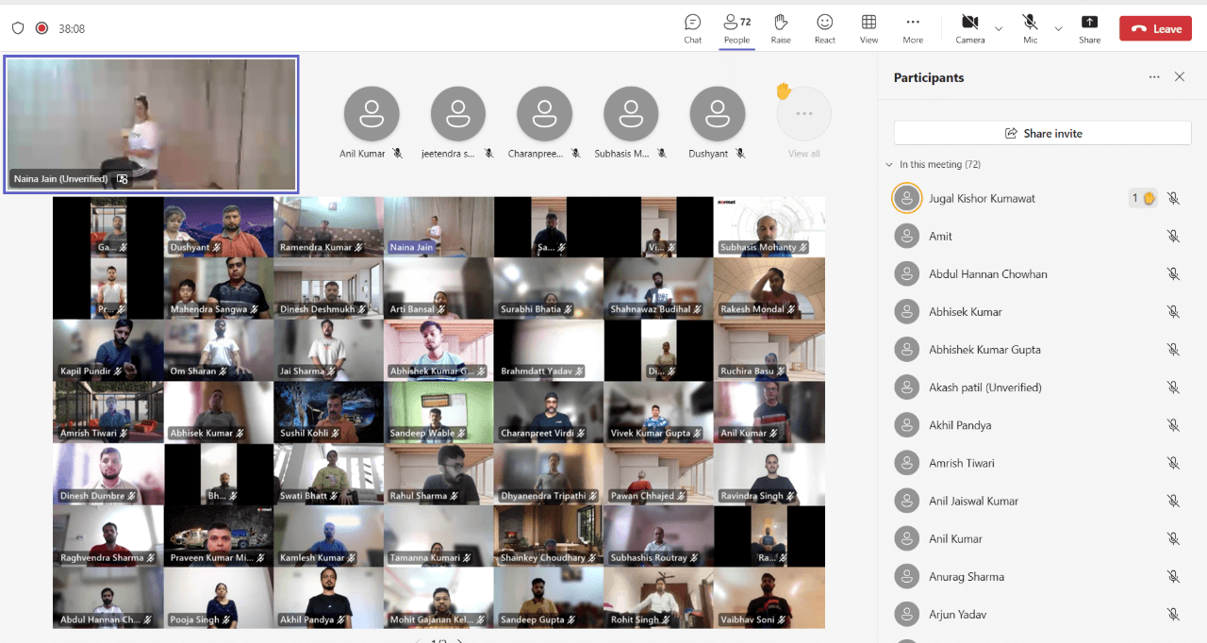
Task: Unmute the Mic
Action: [x=1030, y=28]
